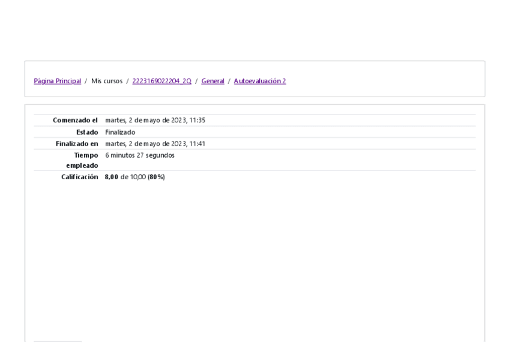Click the 'Finalizado' status value
Screen dimensions: 509x359
point(120,132)
